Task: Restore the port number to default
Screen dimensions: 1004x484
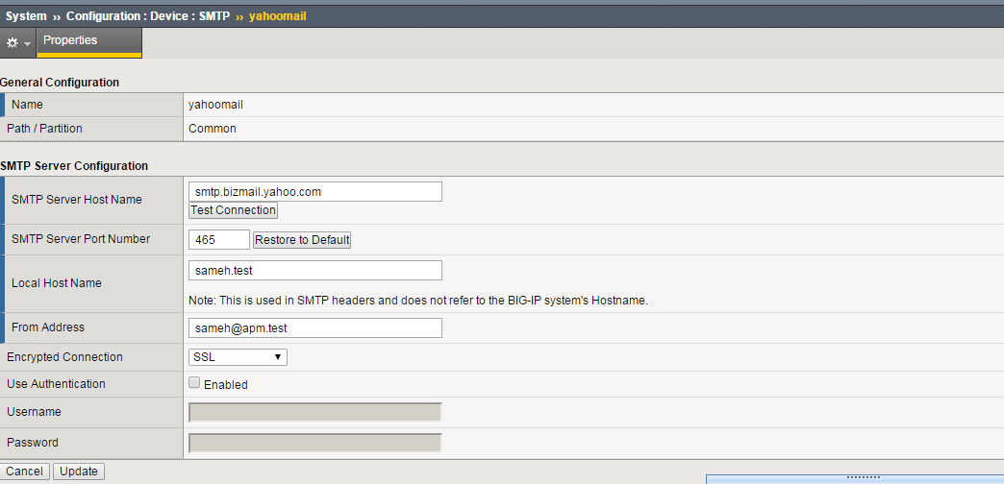Action: [x=302, y=240]
